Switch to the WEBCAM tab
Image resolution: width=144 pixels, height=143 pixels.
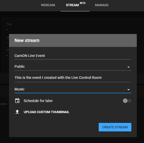tap(48, 5)
